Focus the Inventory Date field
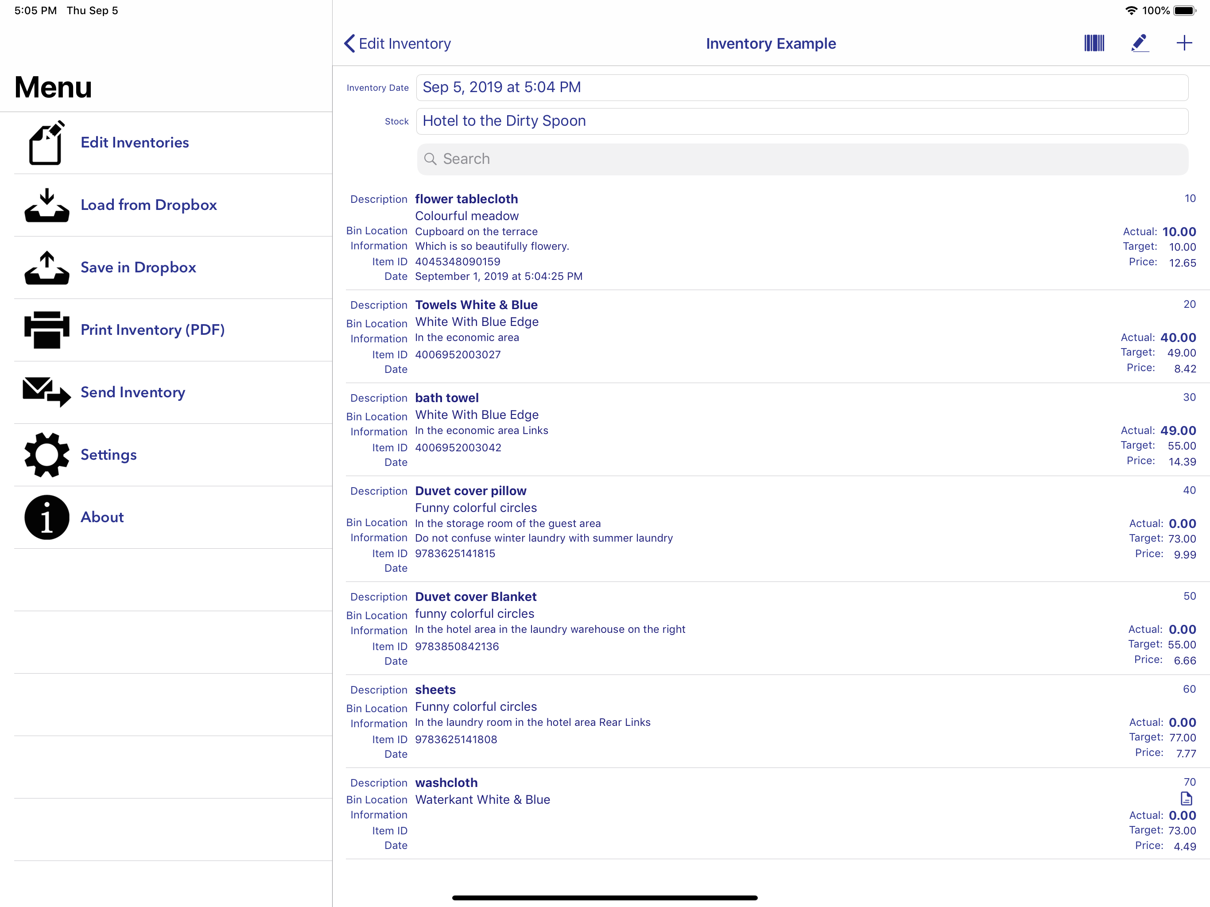The height and width of the screenshot is (907, 1210). 802,88
